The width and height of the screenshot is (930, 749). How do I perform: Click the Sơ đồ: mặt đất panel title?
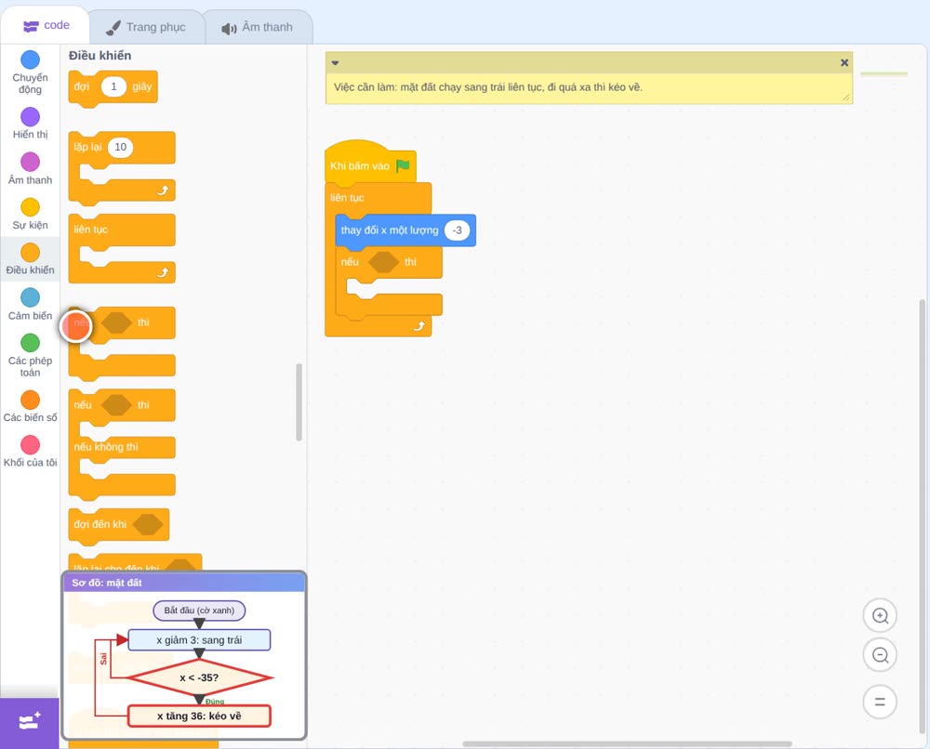[107, 583]
